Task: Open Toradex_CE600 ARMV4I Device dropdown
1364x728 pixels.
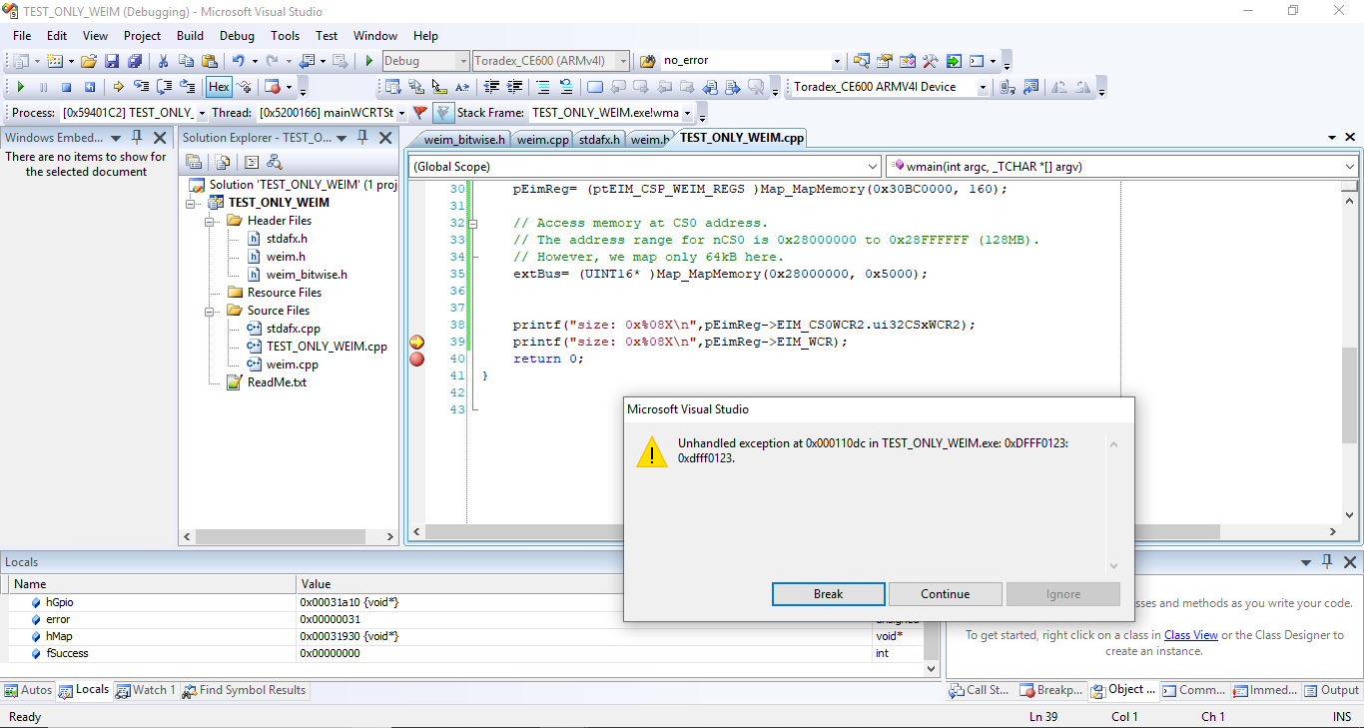Action: pyautogui.click(x=983, y=87)
